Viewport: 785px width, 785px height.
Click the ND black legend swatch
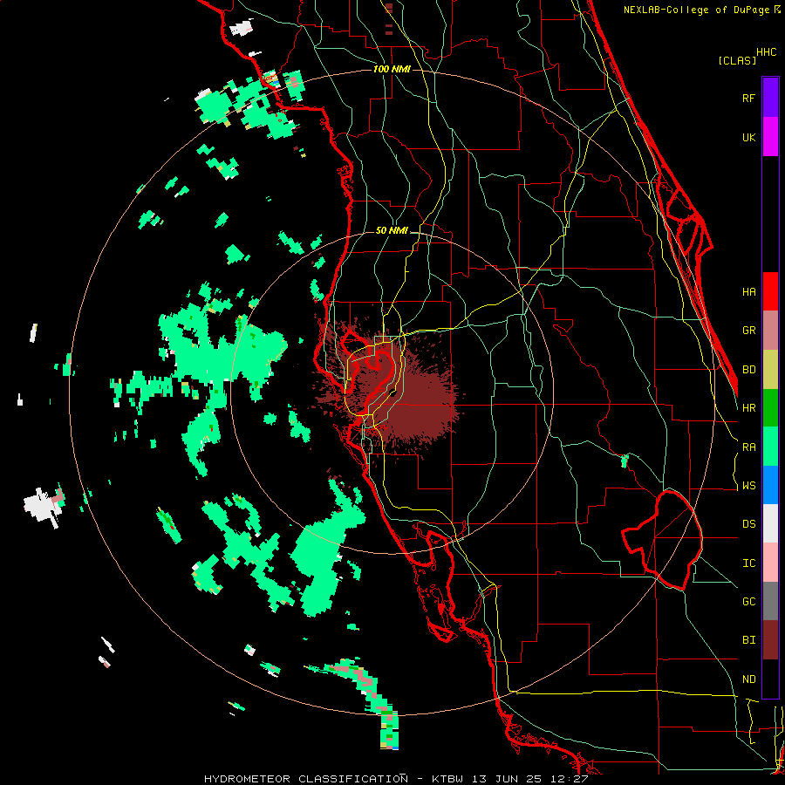point(770,679)
